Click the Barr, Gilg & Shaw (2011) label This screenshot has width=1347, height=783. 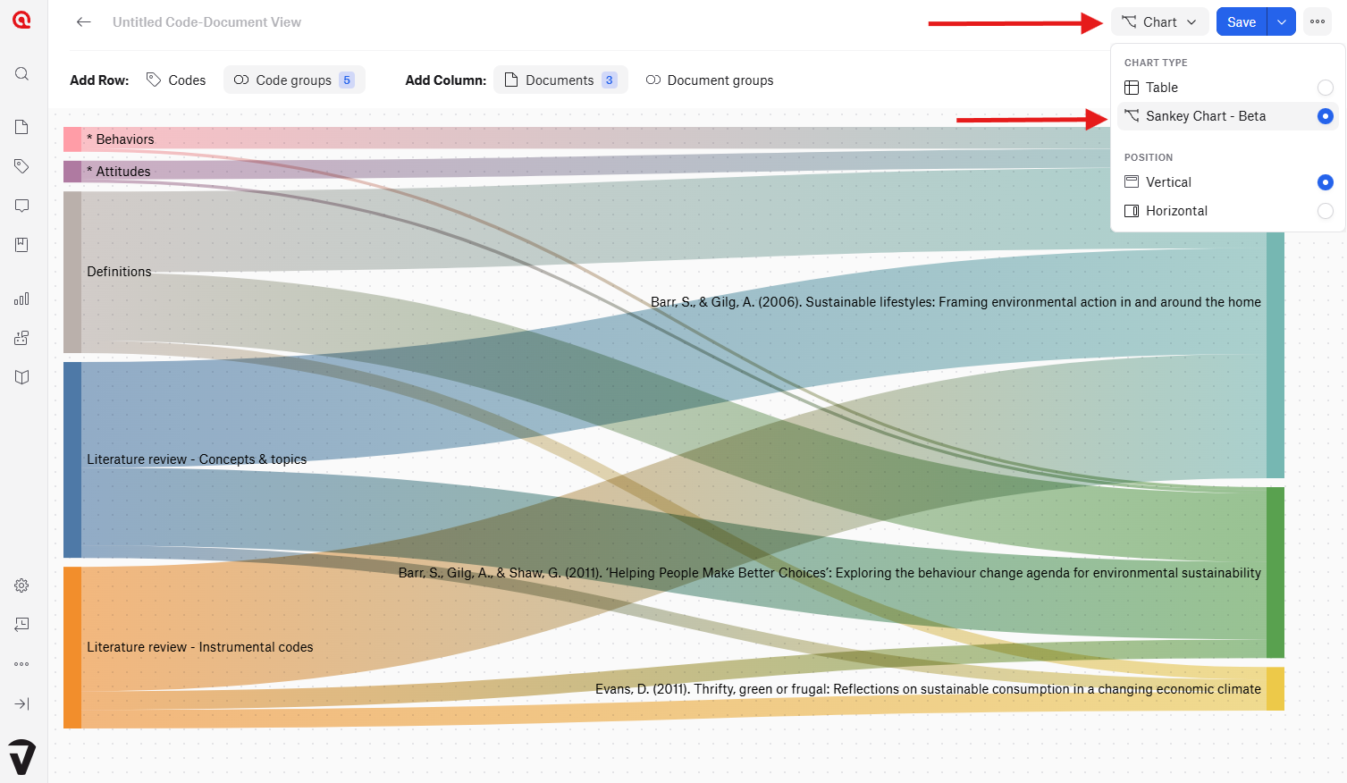829,573
